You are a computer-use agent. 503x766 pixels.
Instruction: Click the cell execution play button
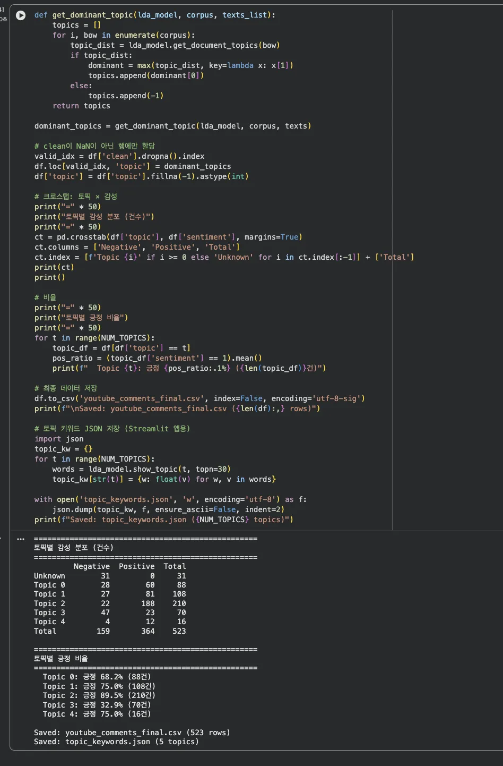21,15
